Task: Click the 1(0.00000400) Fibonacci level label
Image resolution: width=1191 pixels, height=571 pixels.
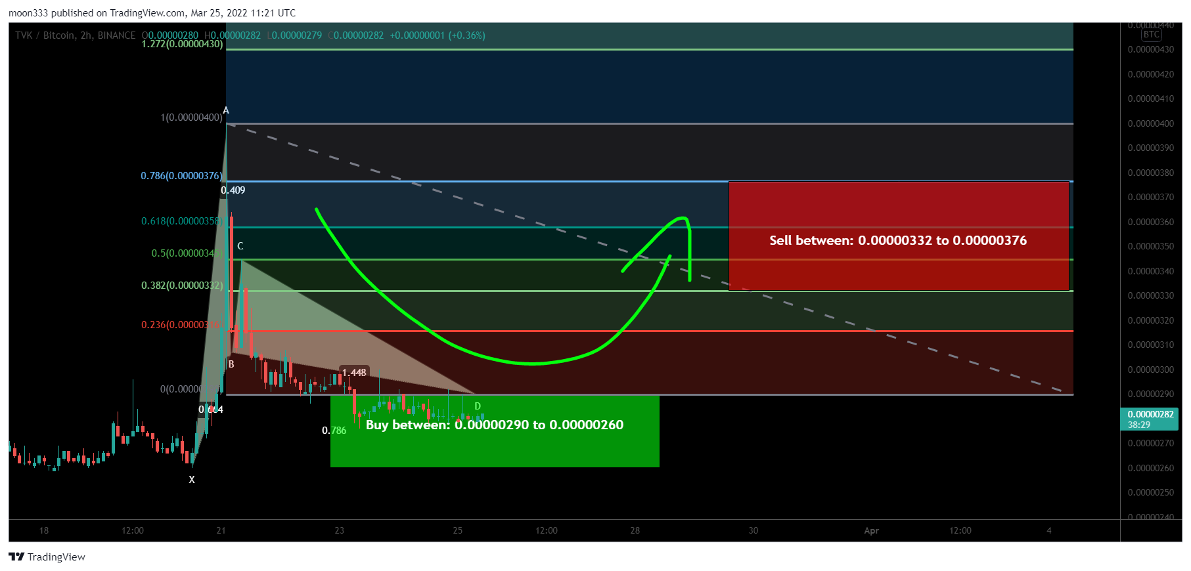Action: (x=191, y=117)
